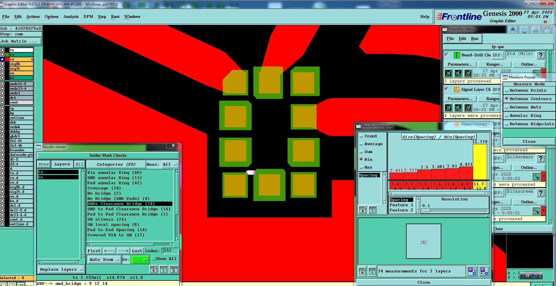Select Between Midpoints measure mode
556x286 pixels.
(529, 124)
